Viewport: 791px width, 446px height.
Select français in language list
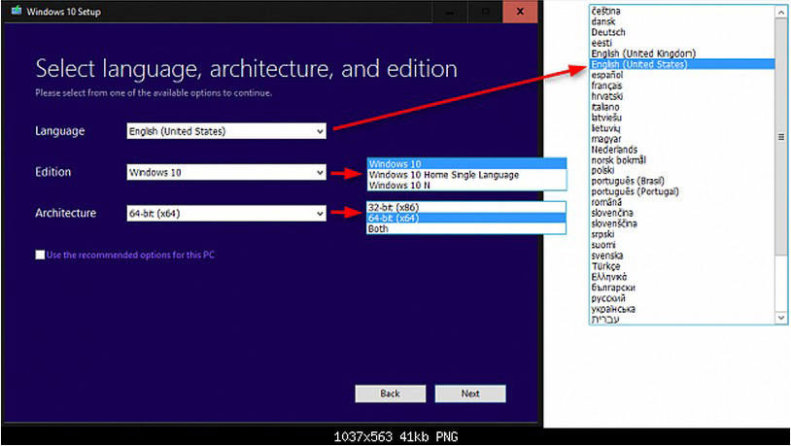tap(682, 86)
